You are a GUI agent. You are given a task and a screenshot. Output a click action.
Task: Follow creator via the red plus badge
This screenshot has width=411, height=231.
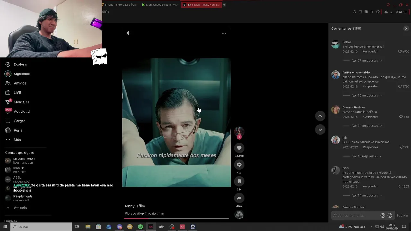pos(239,137)
